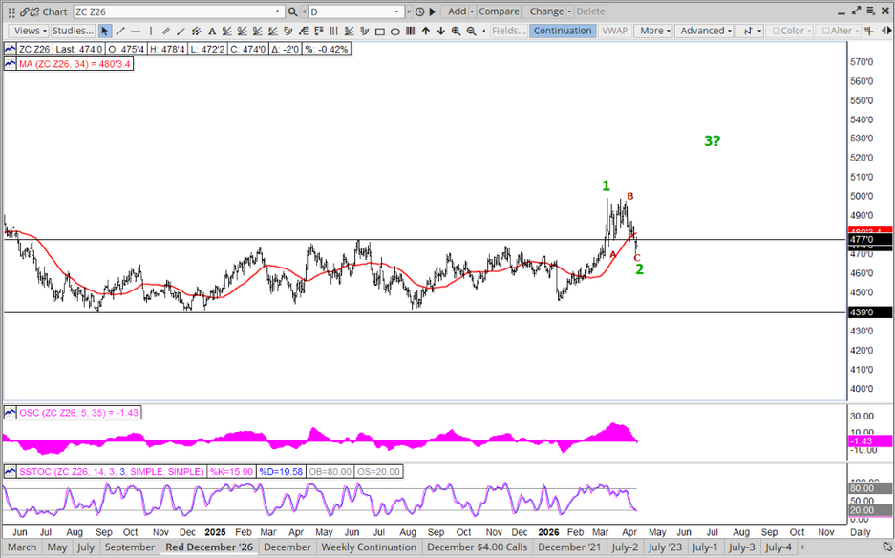Select the diagonal trend line tool
The height and width of the screenshot is (558, 895).
(119, 31)
